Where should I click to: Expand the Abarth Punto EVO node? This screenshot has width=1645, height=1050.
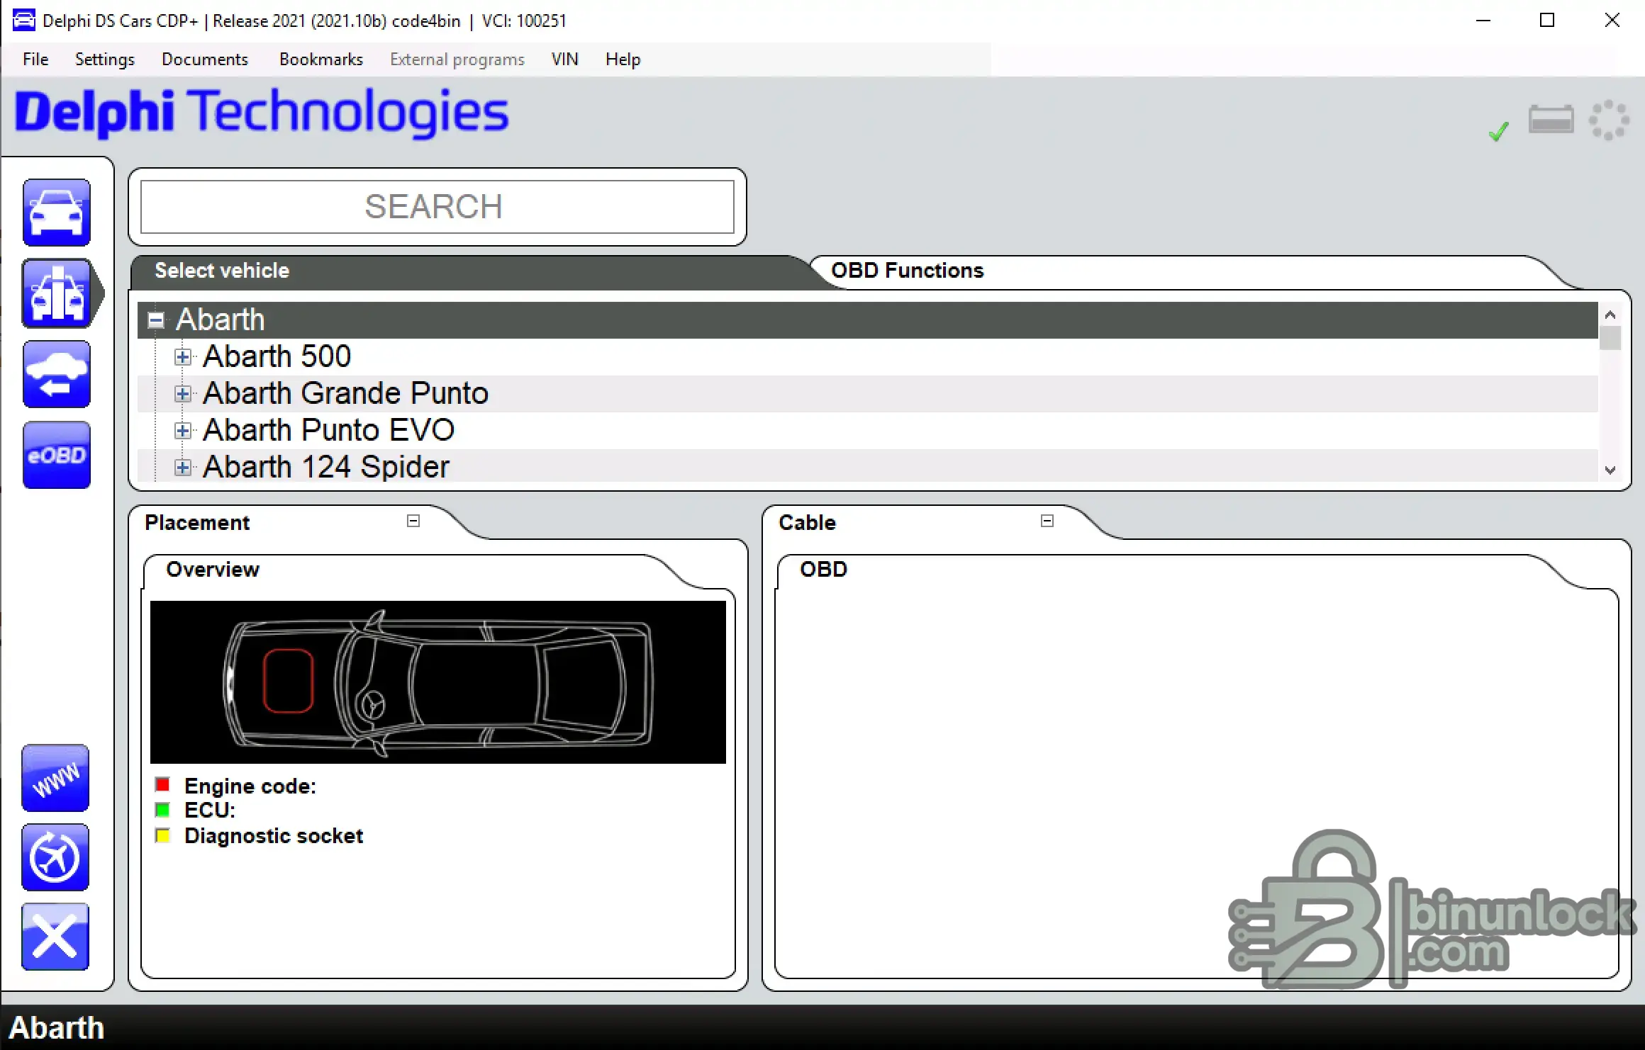[183, 431]
